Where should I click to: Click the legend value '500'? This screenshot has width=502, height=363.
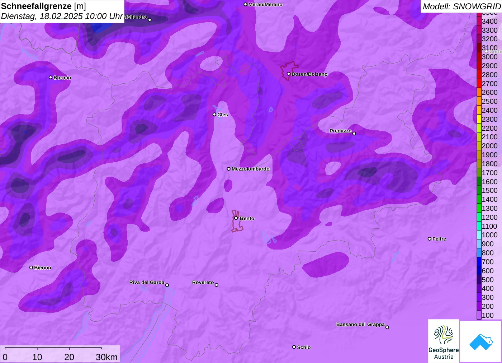pos(488,280)
